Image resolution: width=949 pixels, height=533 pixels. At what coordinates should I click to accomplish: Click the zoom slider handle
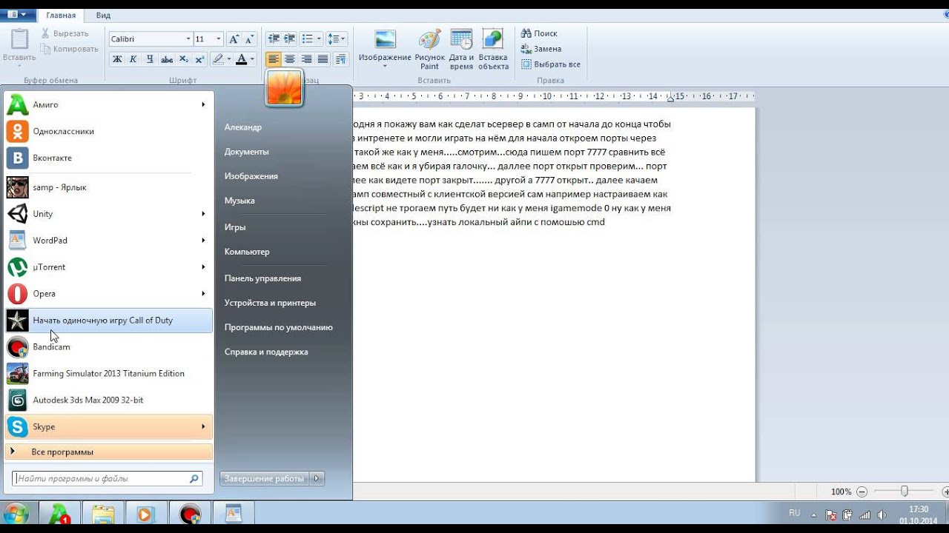tap(905, 492)
